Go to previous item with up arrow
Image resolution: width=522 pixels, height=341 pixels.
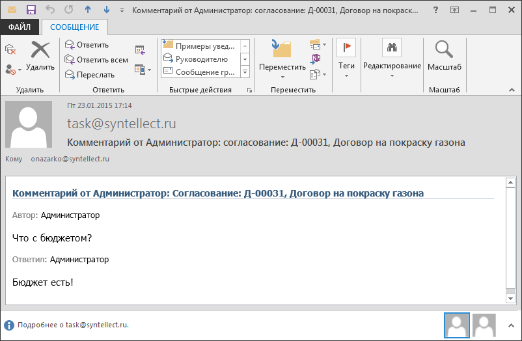click(x=89, y=10)
